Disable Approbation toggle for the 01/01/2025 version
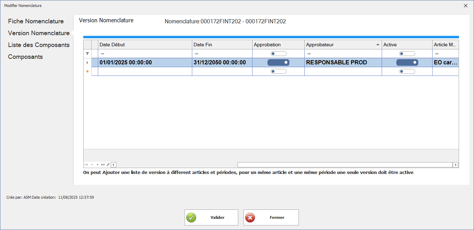The width and height of the screenshot is (474, 230). 278,63
